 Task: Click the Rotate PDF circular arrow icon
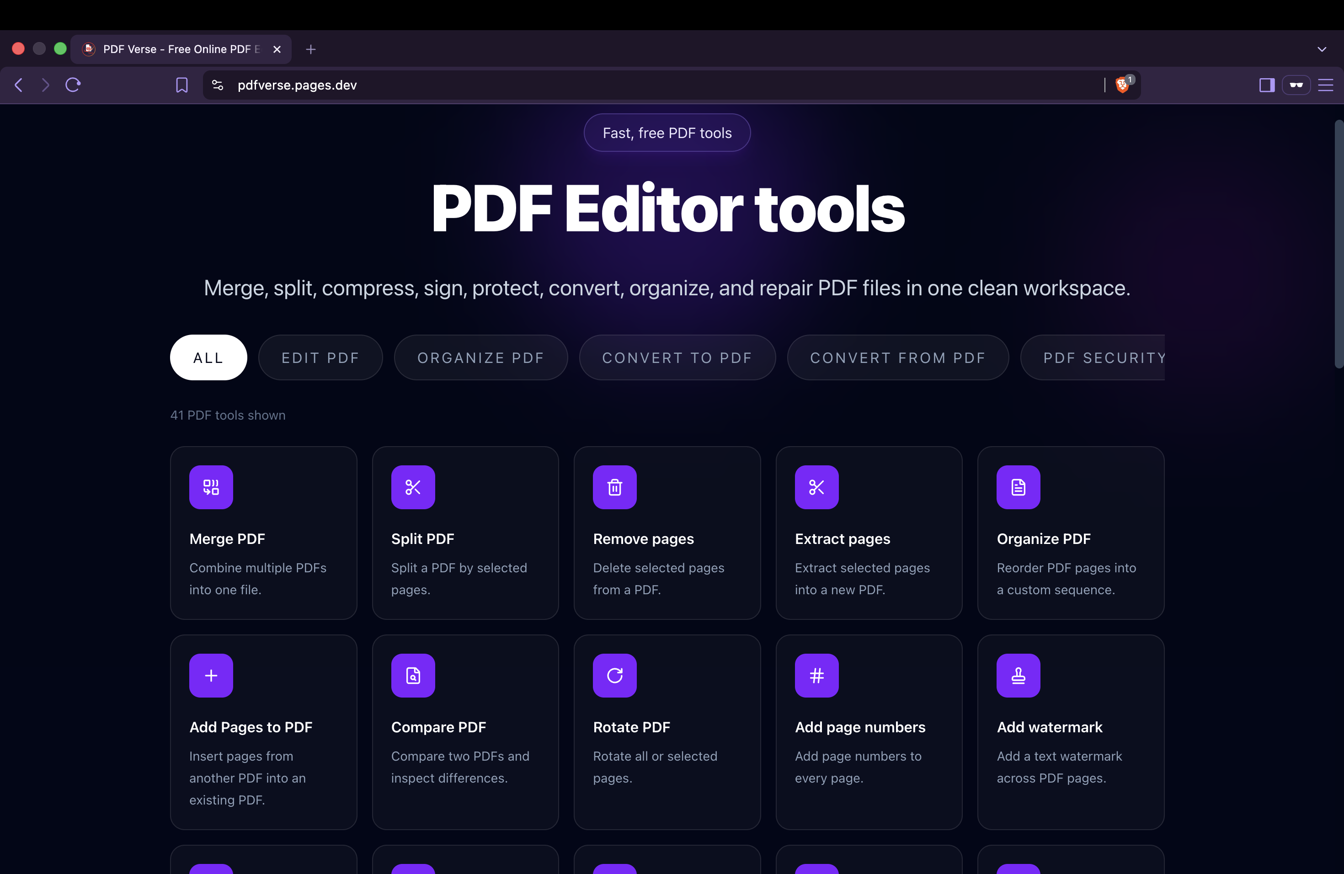(x=614, y=675)
